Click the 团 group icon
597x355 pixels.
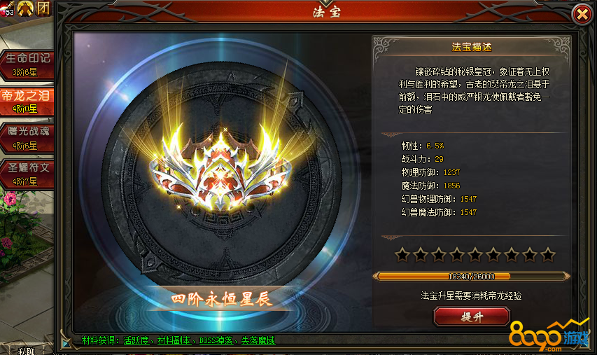[43, 8]
